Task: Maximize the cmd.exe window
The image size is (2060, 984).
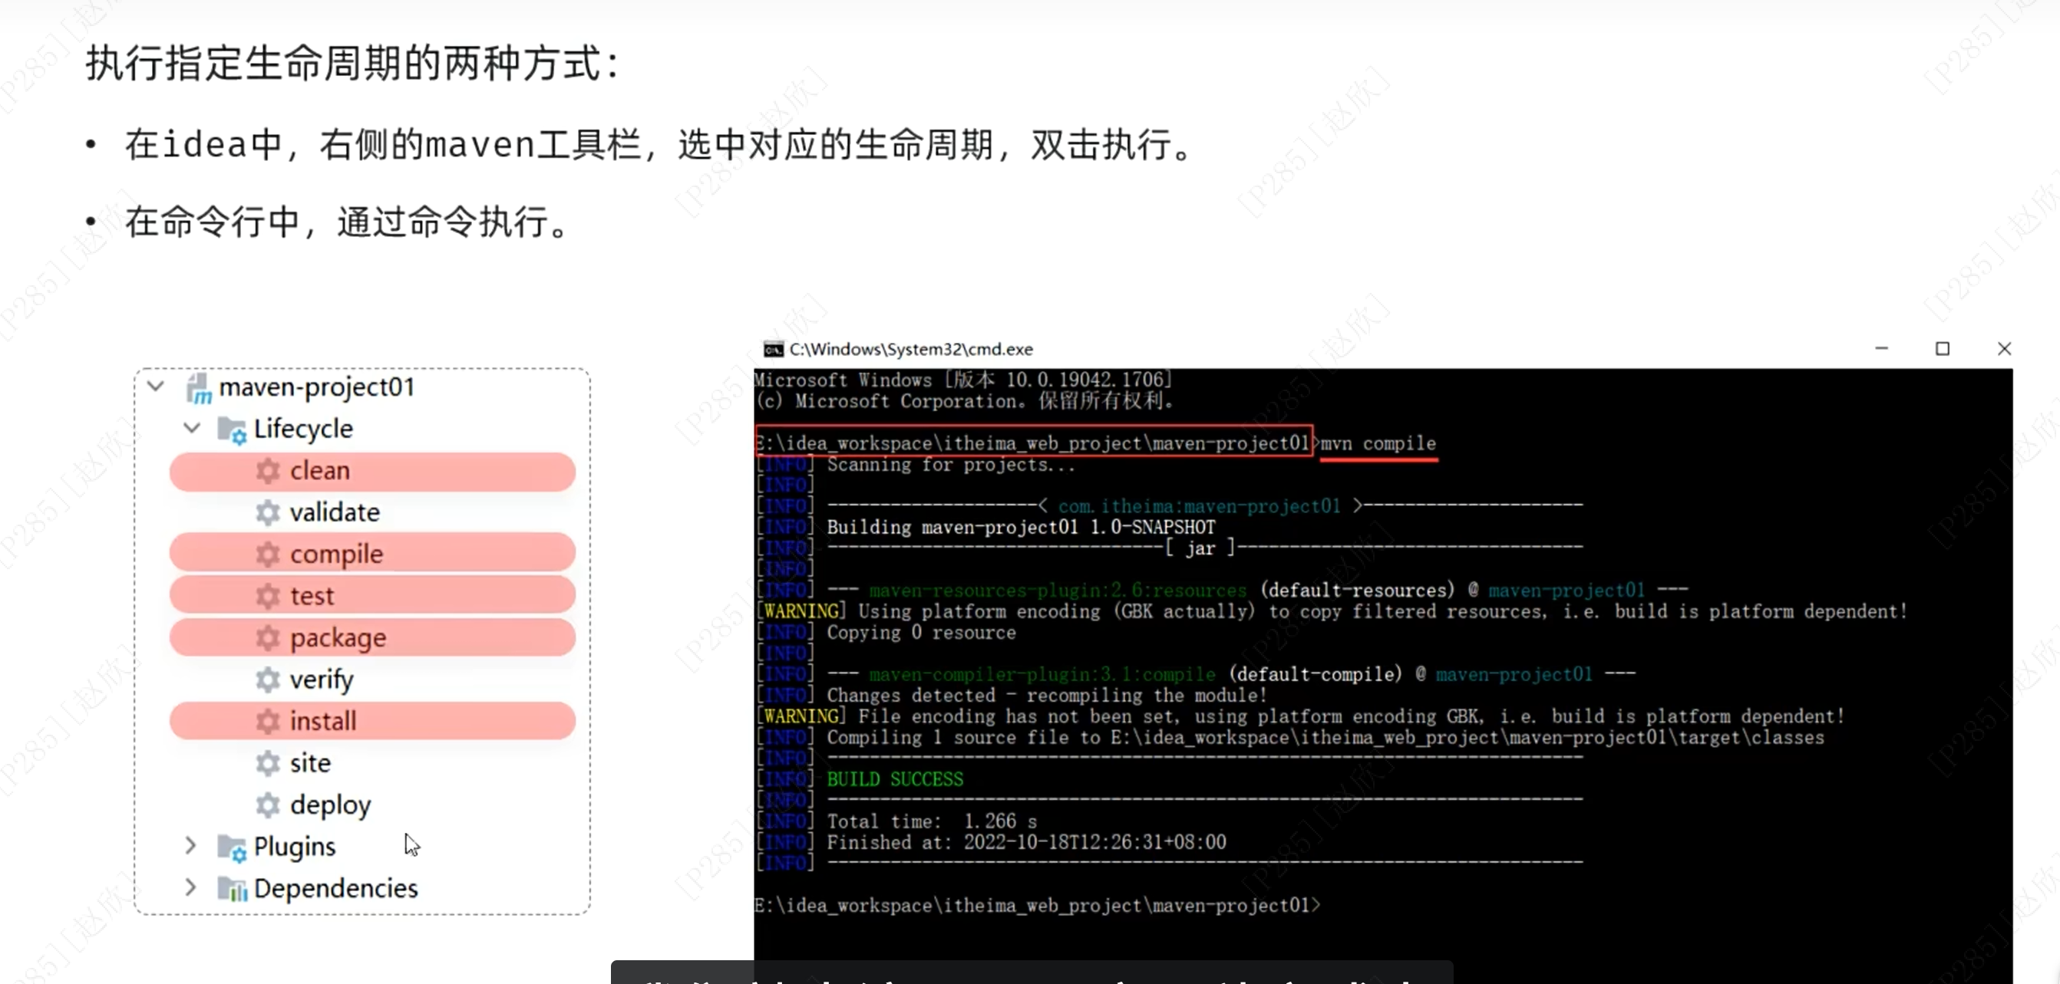Action: point(1942,348)
